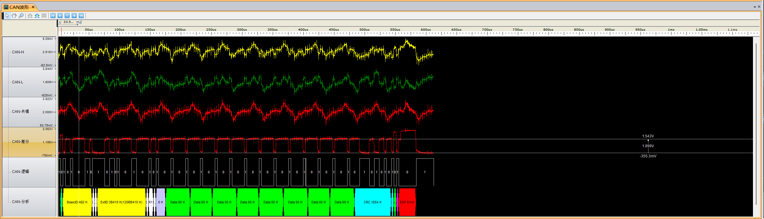This screenshot has width=764, height=219.
Task: Click the 5.094V CAN-H scale value
Action: 48,39
